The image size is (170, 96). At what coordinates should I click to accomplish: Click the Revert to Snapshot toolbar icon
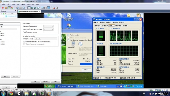[x=20, y=8]
